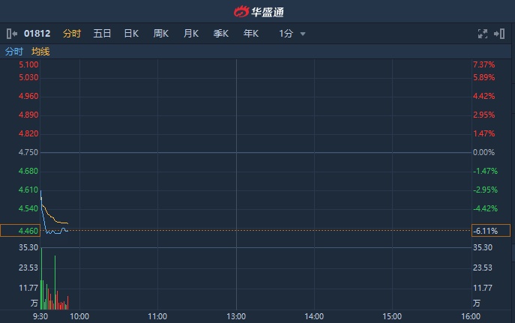Image resolution: width=515 pixels, height=323 pixels.
Task: Click the 4.540 price label
Action: (x=28, y=208)
